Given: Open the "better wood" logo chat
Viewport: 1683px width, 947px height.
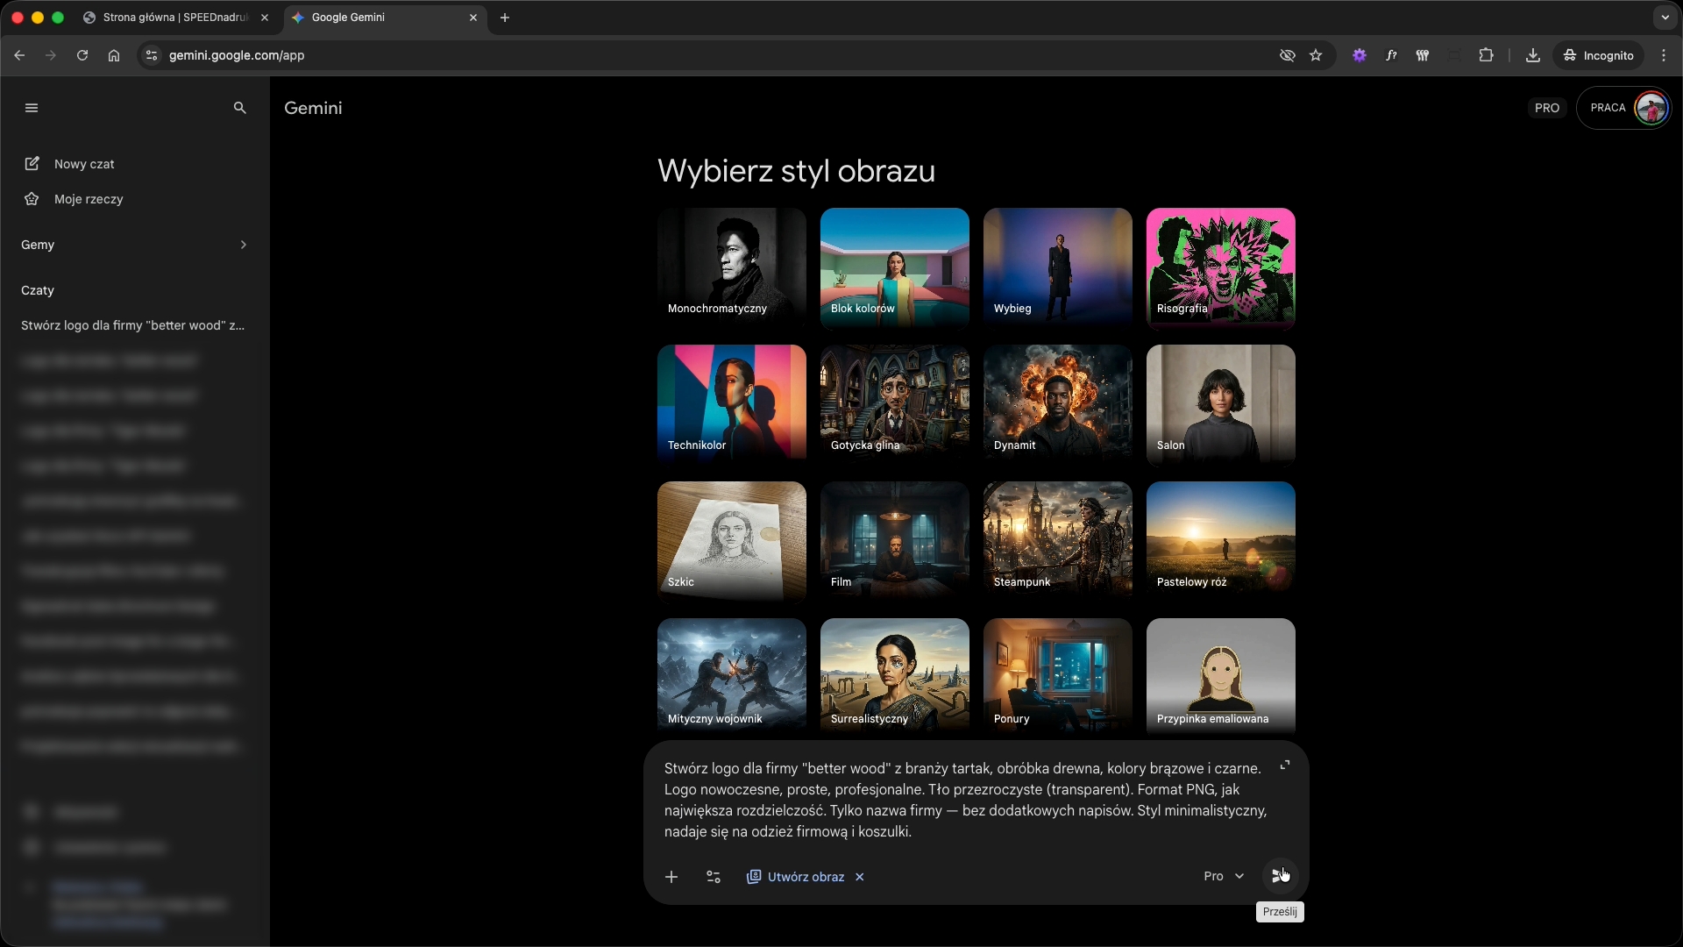Looking at the screenshot, I should coord(132,325).
